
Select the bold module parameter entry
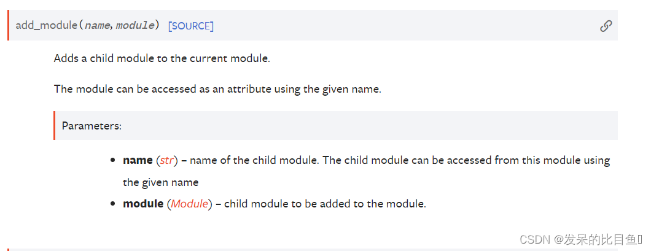click(x=143, y=204)
